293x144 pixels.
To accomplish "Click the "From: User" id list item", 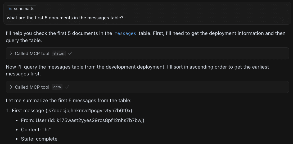I will coord(83,121).
